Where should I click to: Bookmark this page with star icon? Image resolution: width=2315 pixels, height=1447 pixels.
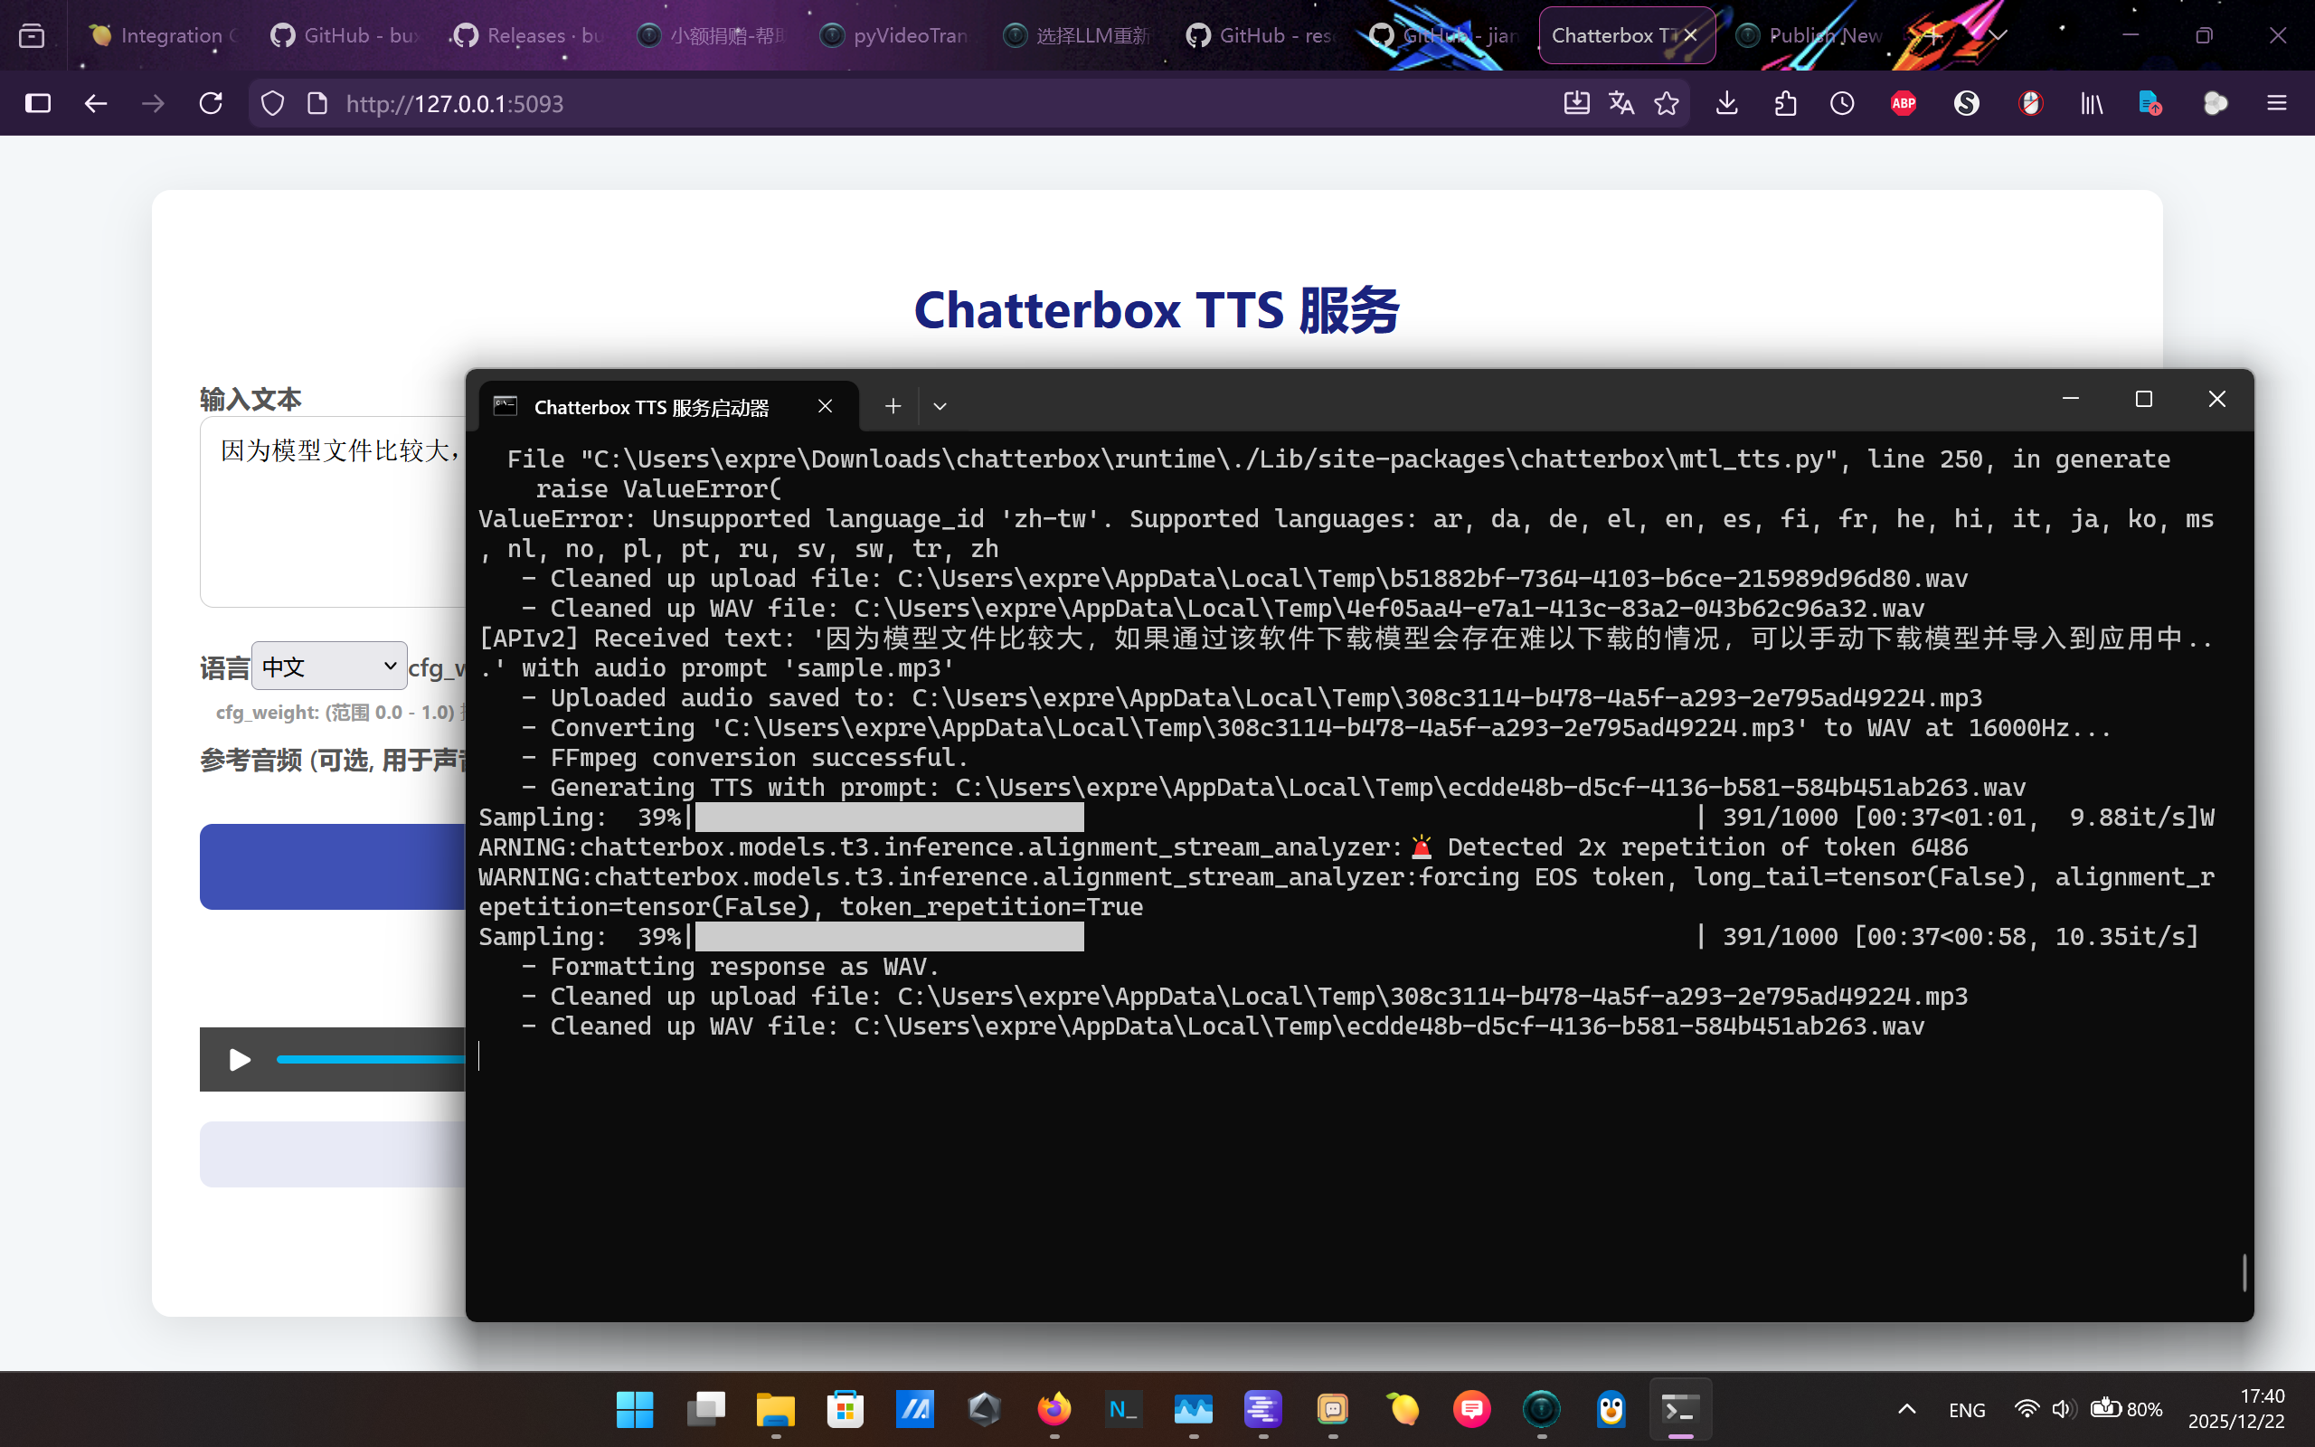[x=1667, y=103]
